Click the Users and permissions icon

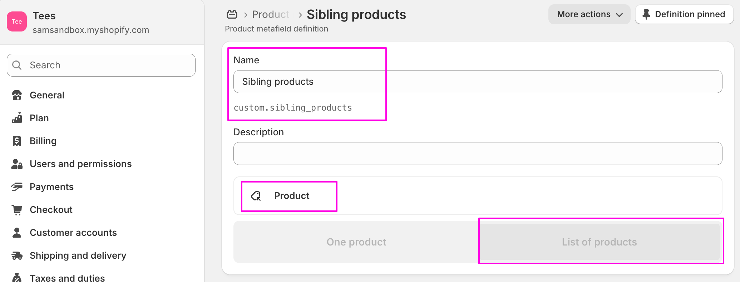tap(17, 164)
